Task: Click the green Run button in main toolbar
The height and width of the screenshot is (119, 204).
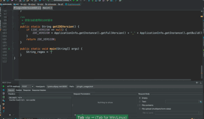Action: 74,1
